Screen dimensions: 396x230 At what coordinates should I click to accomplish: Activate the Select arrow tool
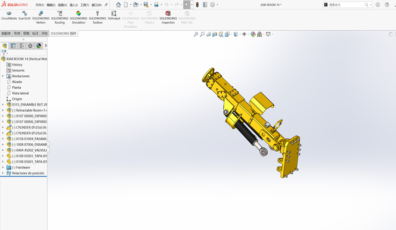pos(187,5)
